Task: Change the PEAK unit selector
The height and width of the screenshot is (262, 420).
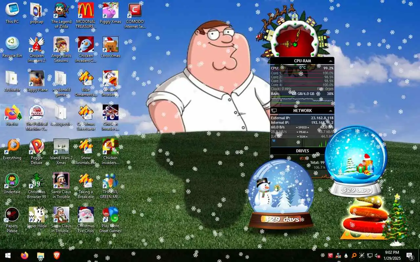Action: [303, 132]
